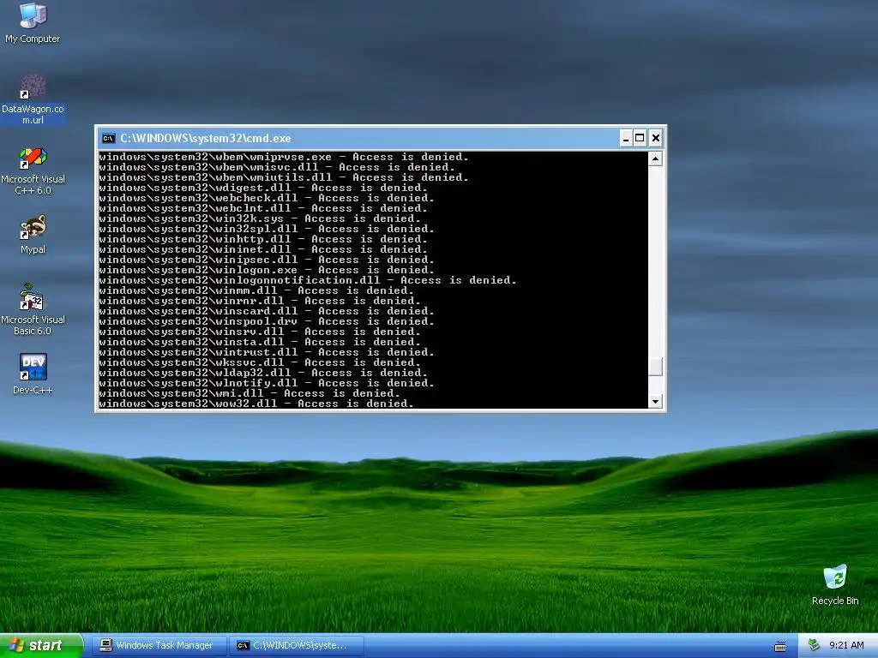The height and width of the screenshot is (658, 878).
Task: Click the wlnotify.dll access denied line
Action: [267, 383]
